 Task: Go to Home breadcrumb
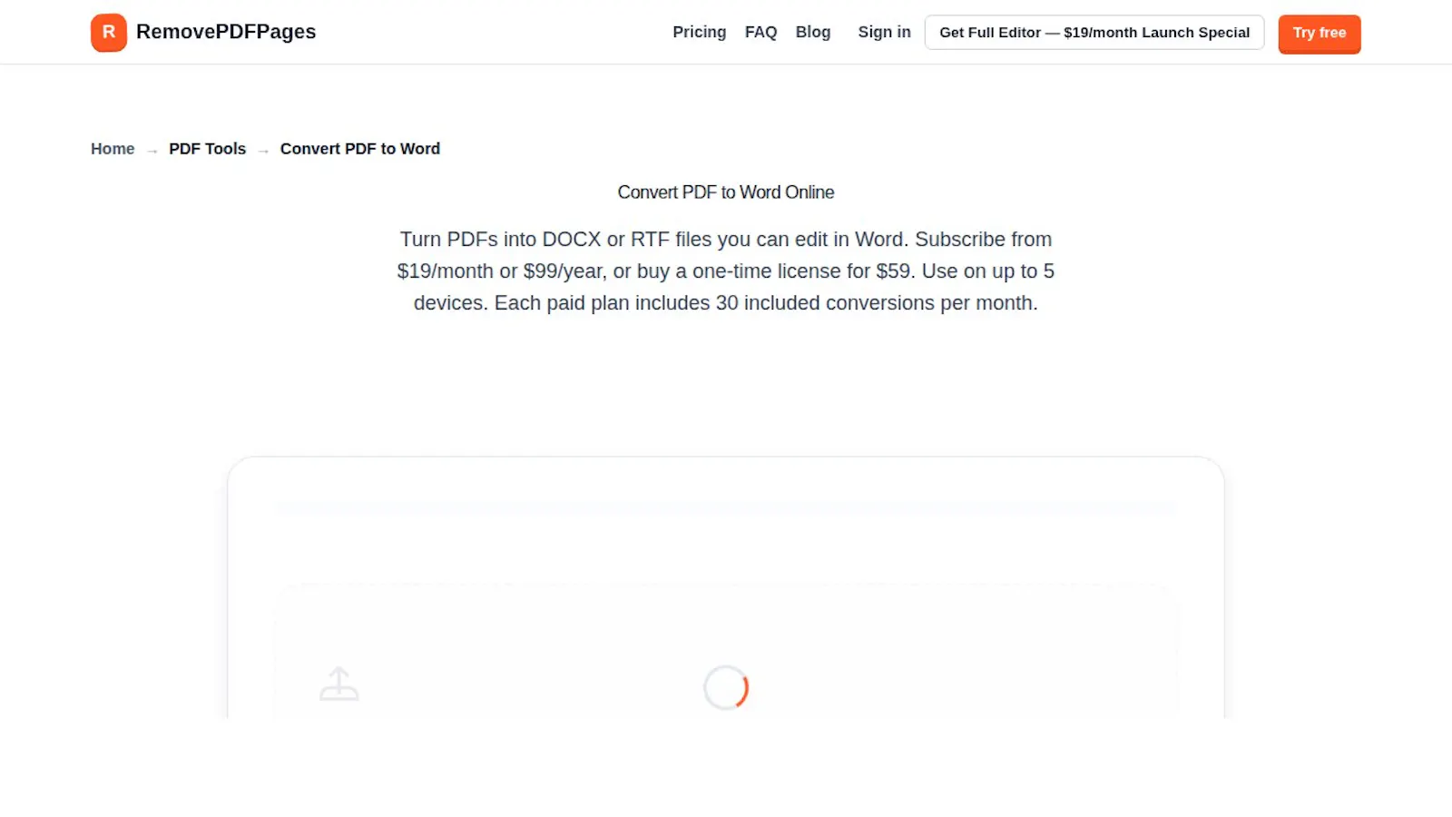[x=113, y=149]
